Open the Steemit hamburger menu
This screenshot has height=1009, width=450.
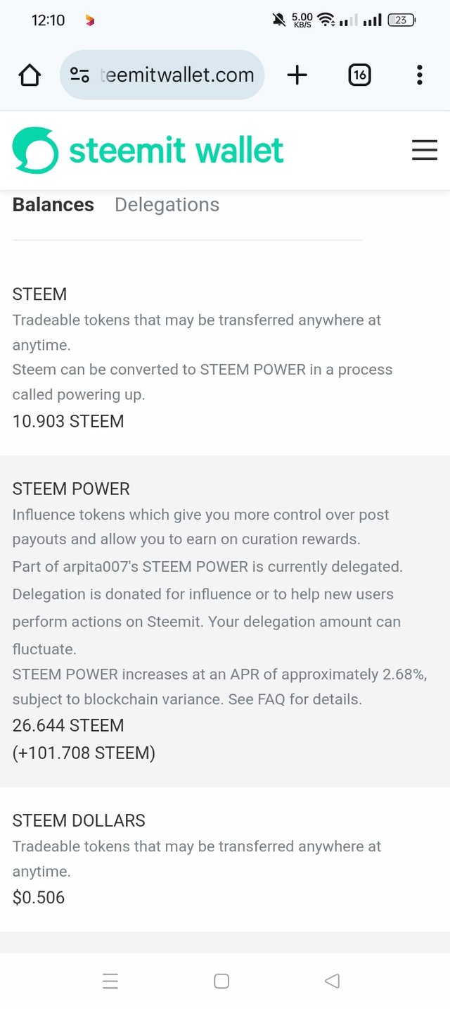tap(425, 150)
